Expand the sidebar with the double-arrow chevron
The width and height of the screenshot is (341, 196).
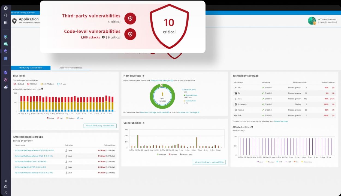pos(5,181)
